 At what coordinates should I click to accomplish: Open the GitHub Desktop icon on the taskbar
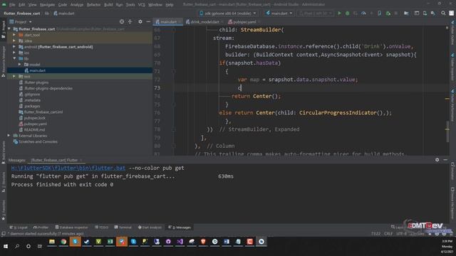tap(168, 242)
